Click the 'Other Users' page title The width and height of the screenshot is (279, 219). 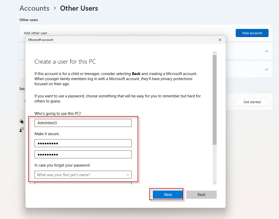pos(79,8)
